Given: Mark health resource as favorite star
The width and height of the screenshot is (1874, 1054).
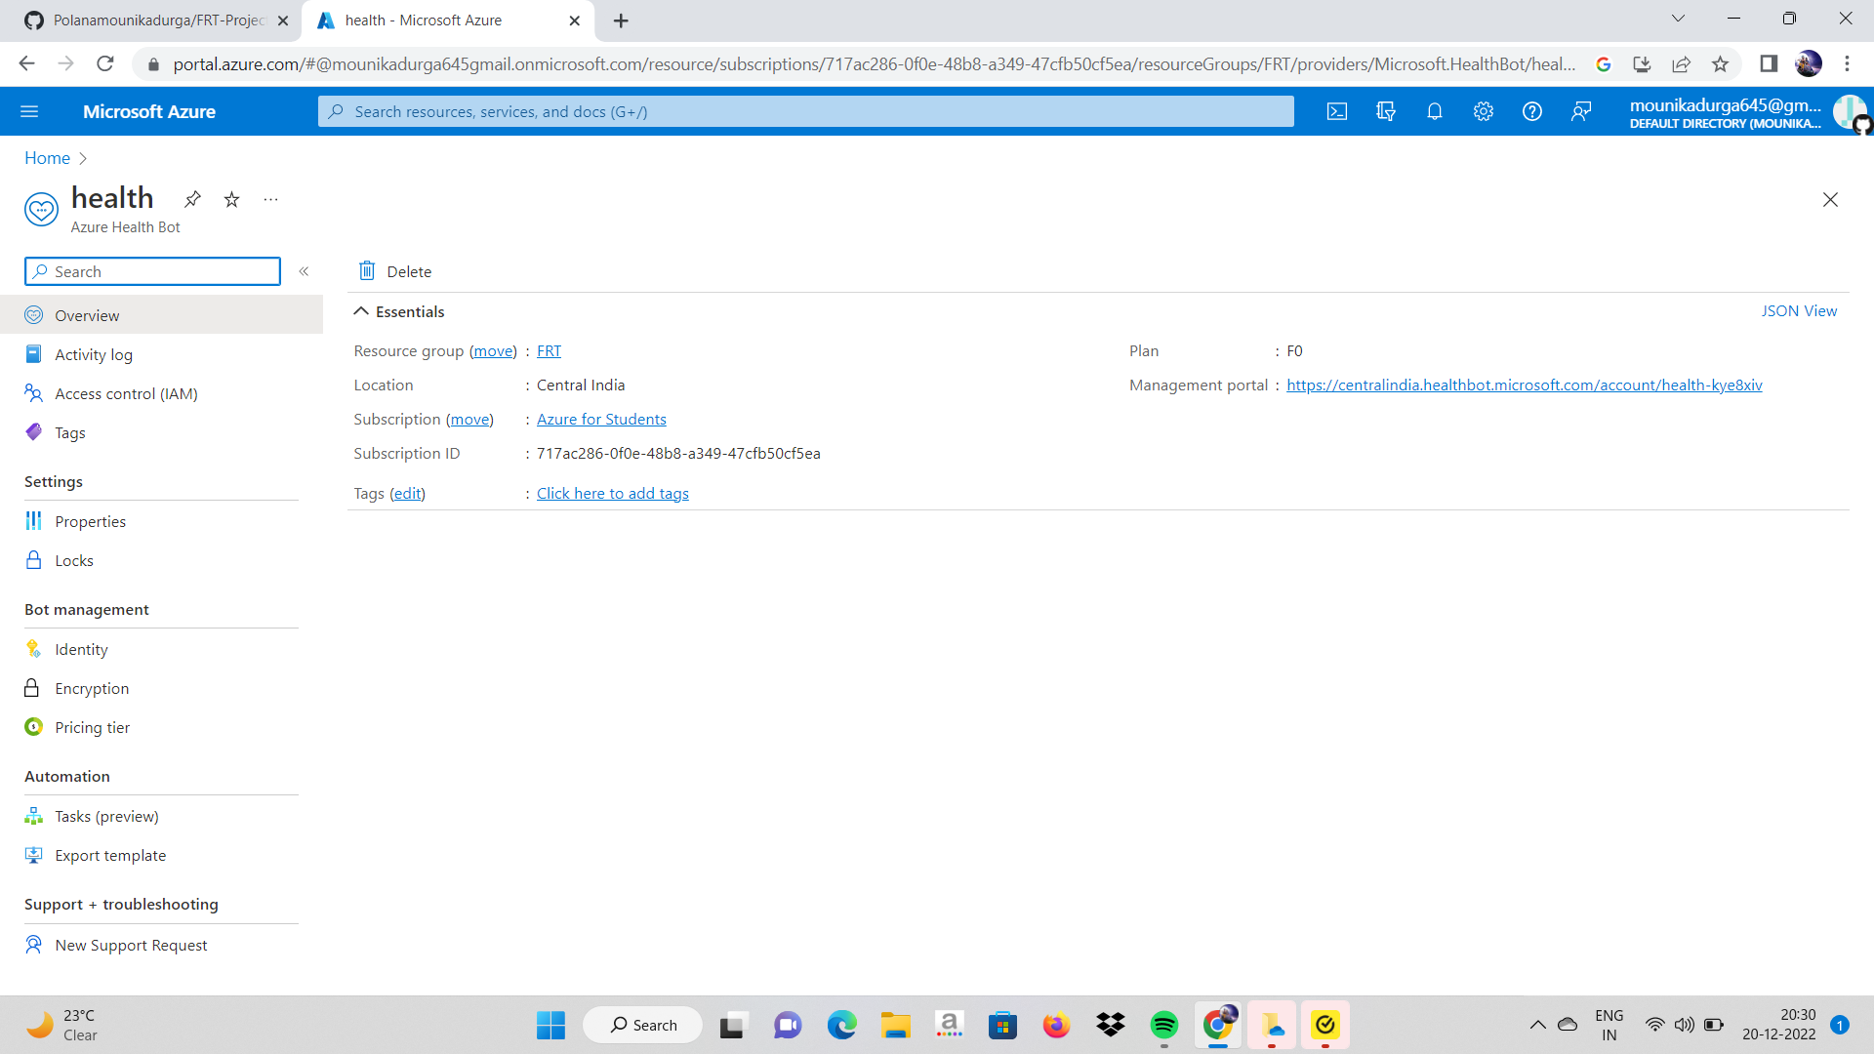Looking at the screenshot, I should (x=231, y=199).
